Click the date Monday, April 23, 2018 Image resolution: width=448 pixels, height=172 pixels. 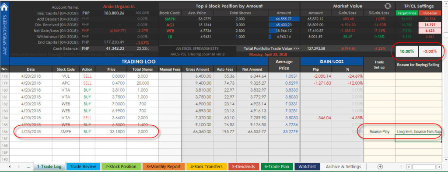268,54
